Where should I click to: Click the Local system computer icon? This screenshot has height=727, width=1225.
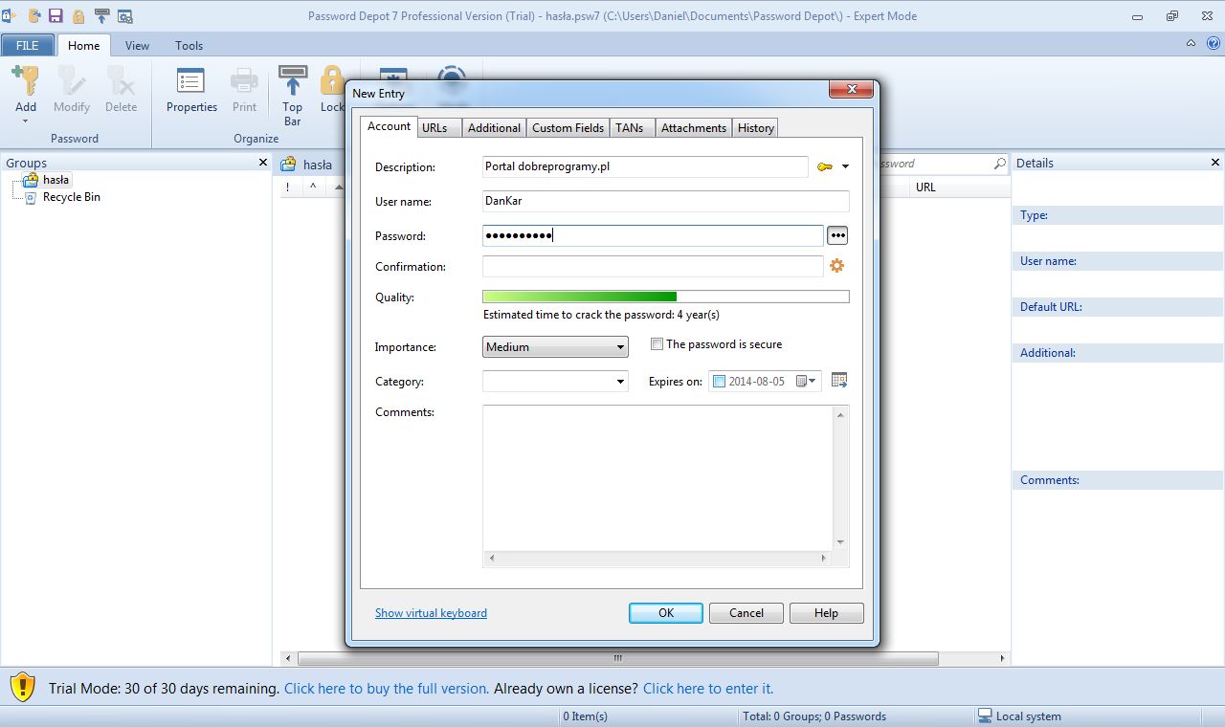pos(985,716)
